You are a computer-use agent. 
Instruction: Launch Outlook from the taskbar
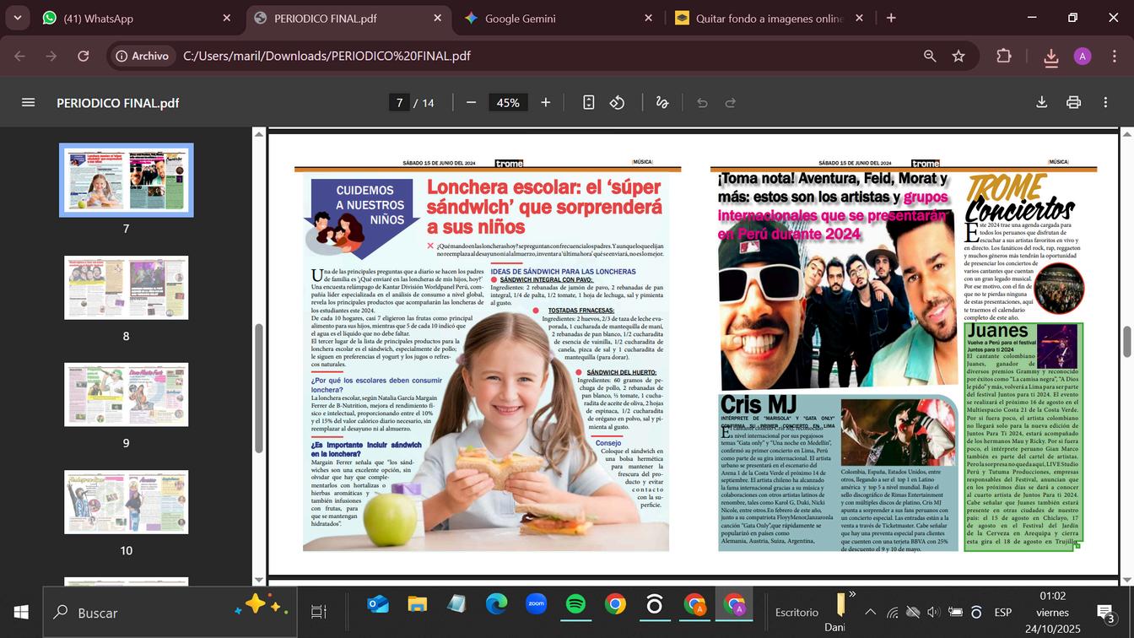coord(378,604)
